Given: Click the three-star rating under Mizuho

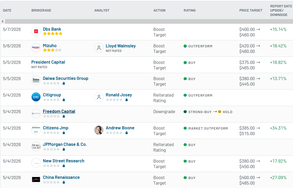Looking at the screenshot, I should (x=52, y=50).
